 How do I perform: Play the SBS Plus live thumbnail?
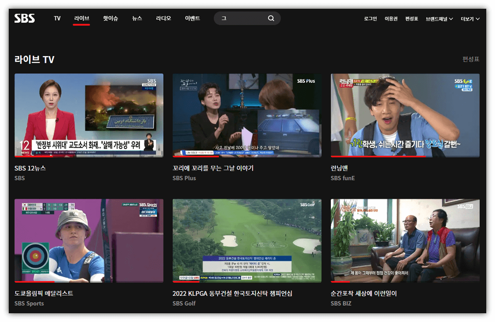tap(247, 115)
